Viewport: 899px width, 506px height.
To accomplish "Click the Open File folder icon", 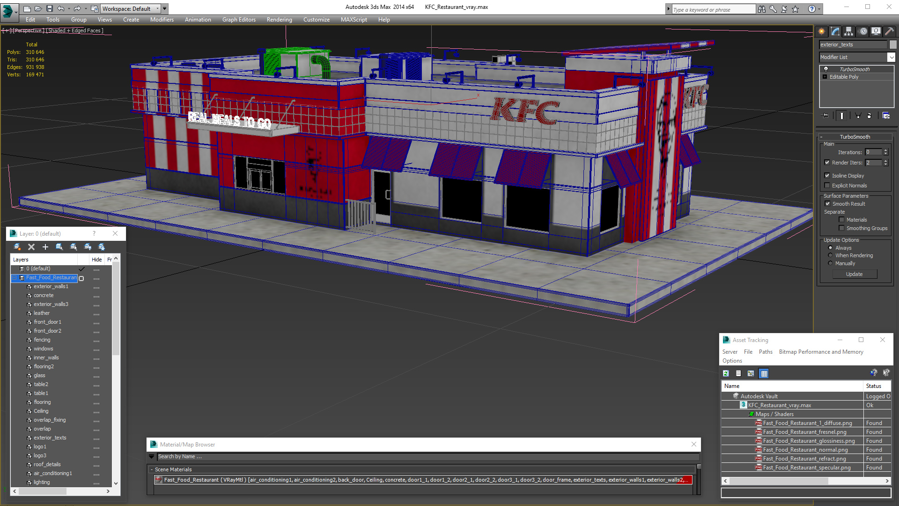I will click(38, 8).
